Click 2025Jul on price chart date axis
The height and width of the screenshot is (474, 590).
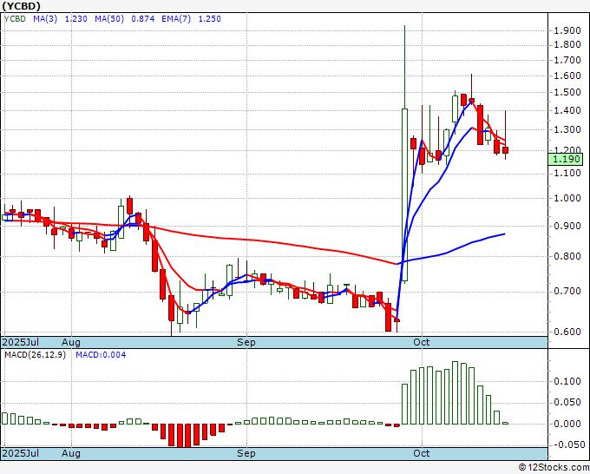click(21, 343)
